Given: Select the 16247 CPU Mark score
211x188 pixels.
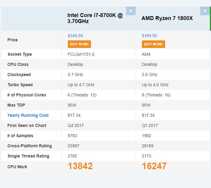Looking at the screenshot, I should click(154, 166).
